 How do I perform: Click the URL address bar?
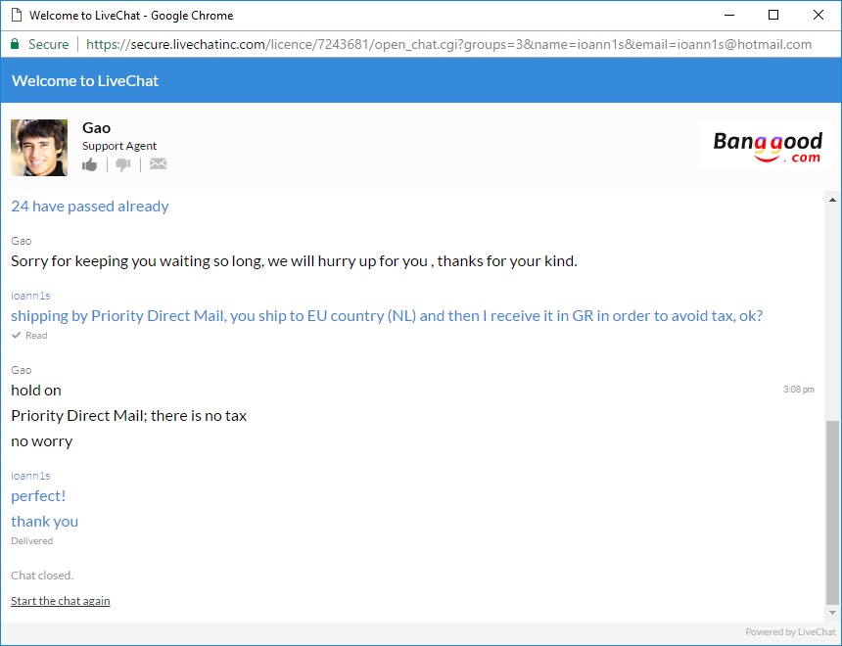[448, 44]
